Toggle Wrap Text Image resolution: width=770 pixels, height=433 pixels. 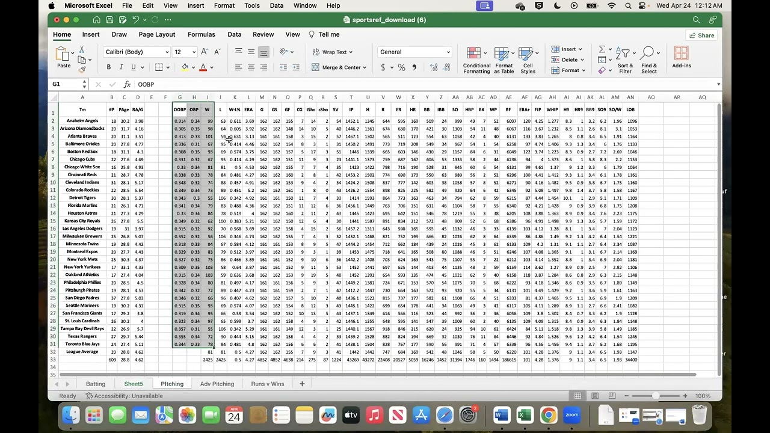coord(333,52)
